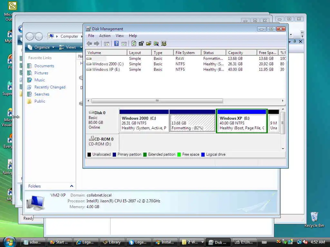
Task: Select the Windows 2000 (C:) partition block
Action: (144, 121)
